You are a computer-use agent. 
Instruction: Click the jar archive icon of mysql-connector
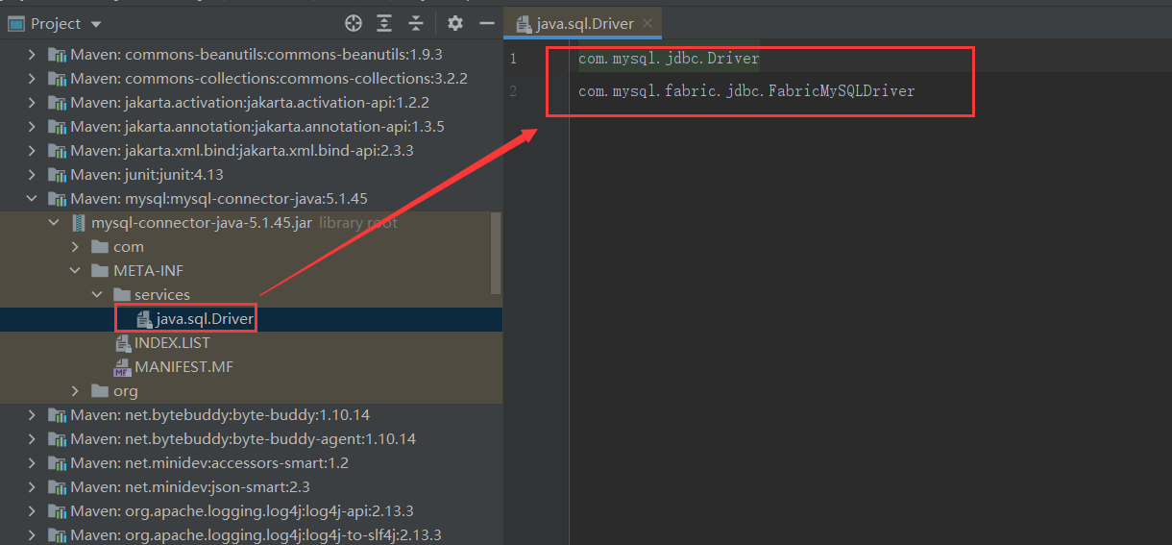click(78, 222)
